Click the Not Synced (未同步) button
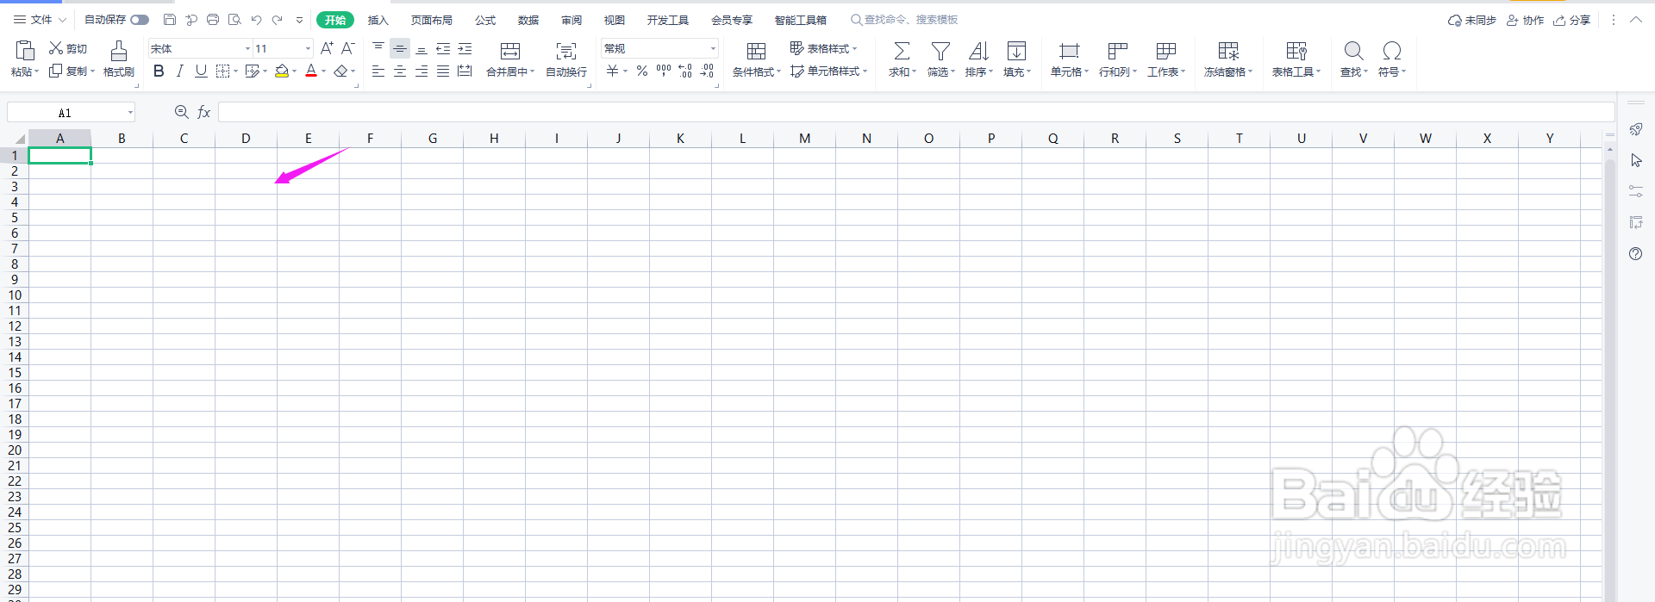The height and width of the screenshot is (602, 1655). [x=1472, y=20]
